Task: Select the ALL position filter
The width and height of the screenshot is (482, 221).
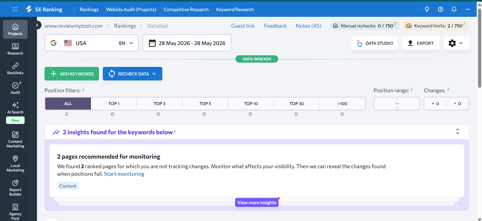Action: pyautogui.click(x=68, y=104)
